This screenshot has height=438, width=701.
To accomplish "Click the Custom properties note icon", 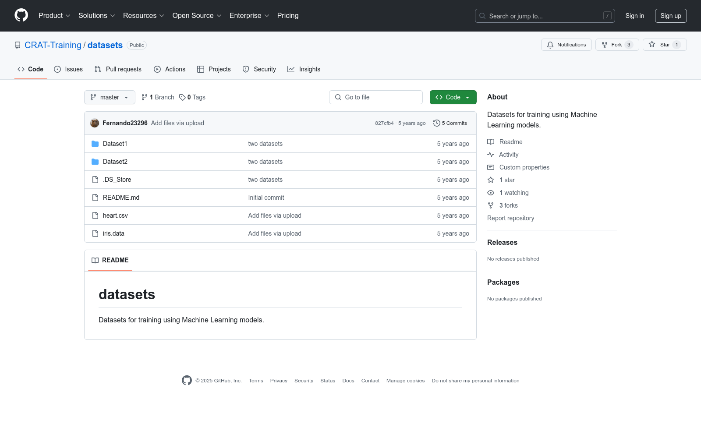I will (x=491, y=167).
